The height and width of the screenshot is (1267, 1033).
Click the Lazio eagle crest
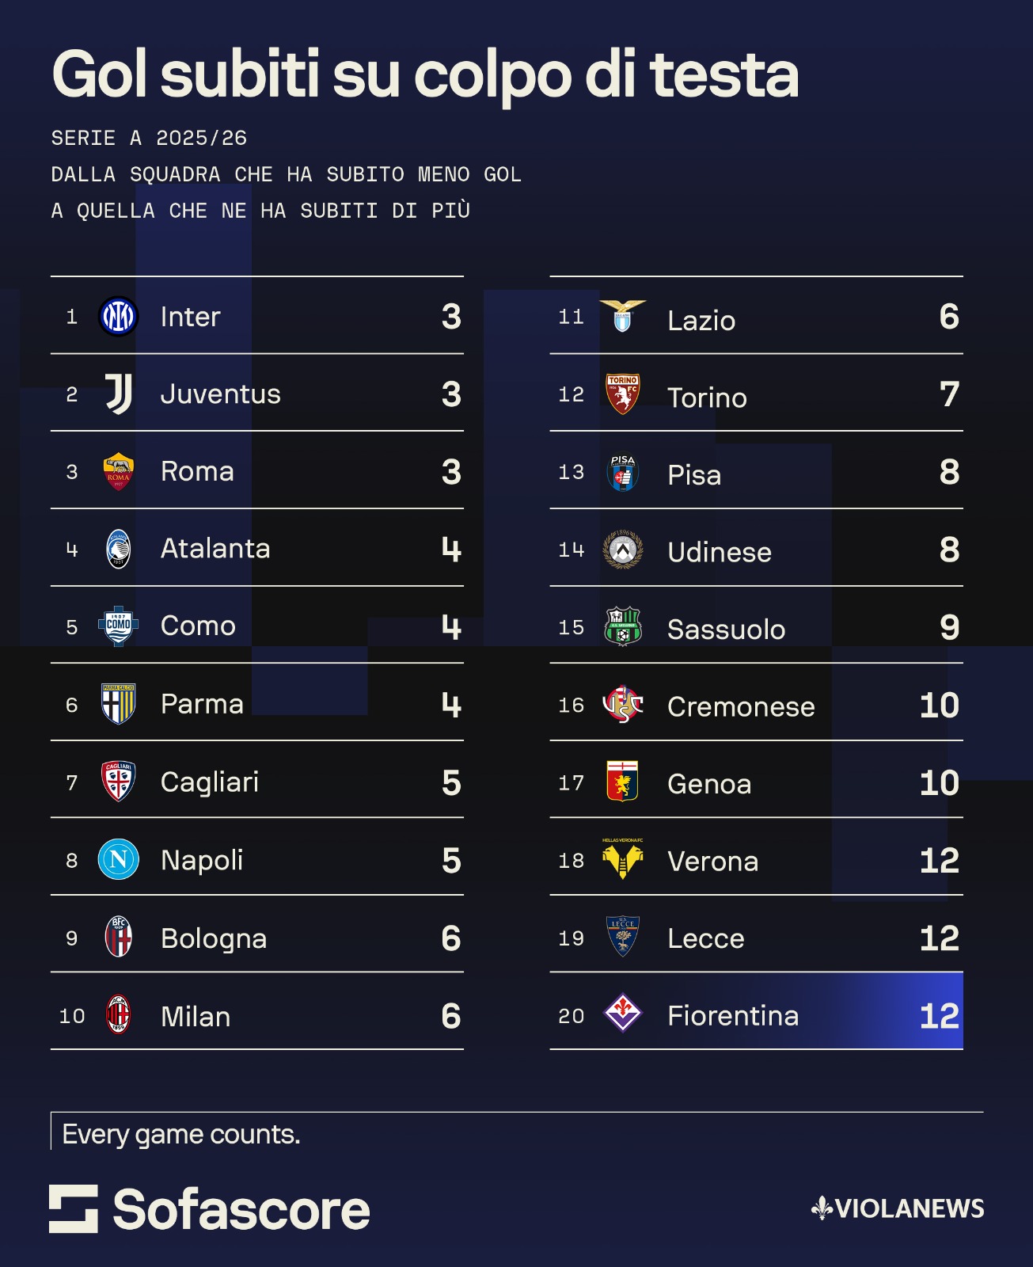623,316
